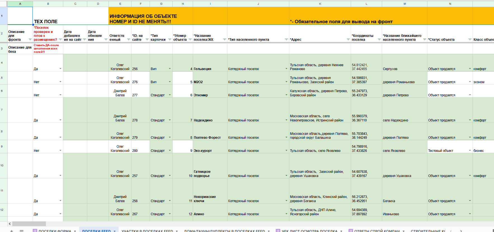Open 'Вип' card type dropdown for Гельвеция
Image resolution: width=494 pixels, height=232 pixels.
tap(170, 69)
